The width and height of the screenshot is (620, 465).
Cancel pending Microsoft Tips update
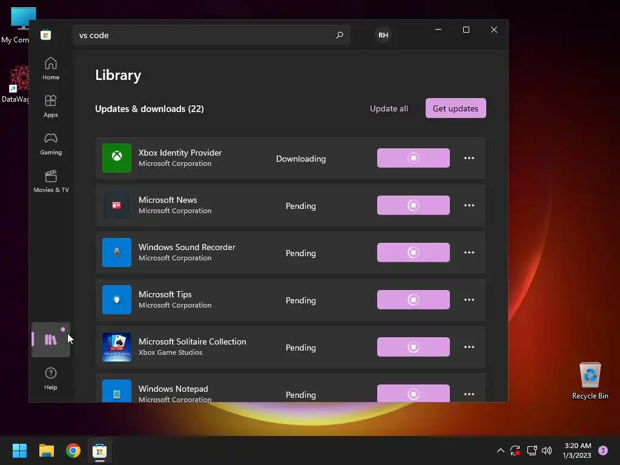tap(413, 300)
